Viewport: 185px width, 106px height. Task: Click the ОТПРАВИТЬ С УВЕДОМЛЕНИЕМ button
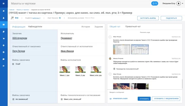(x=166, y=99)
